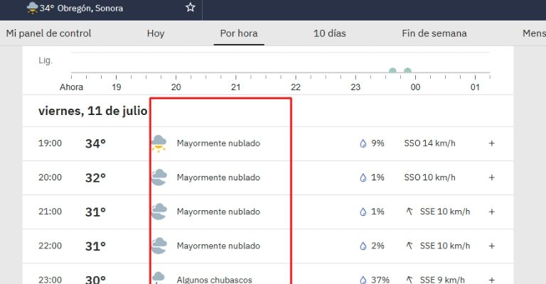This screenshot has height=284, width=546.
Task: Open the 10 días forecast tab
Action: (x=330, y=33)
